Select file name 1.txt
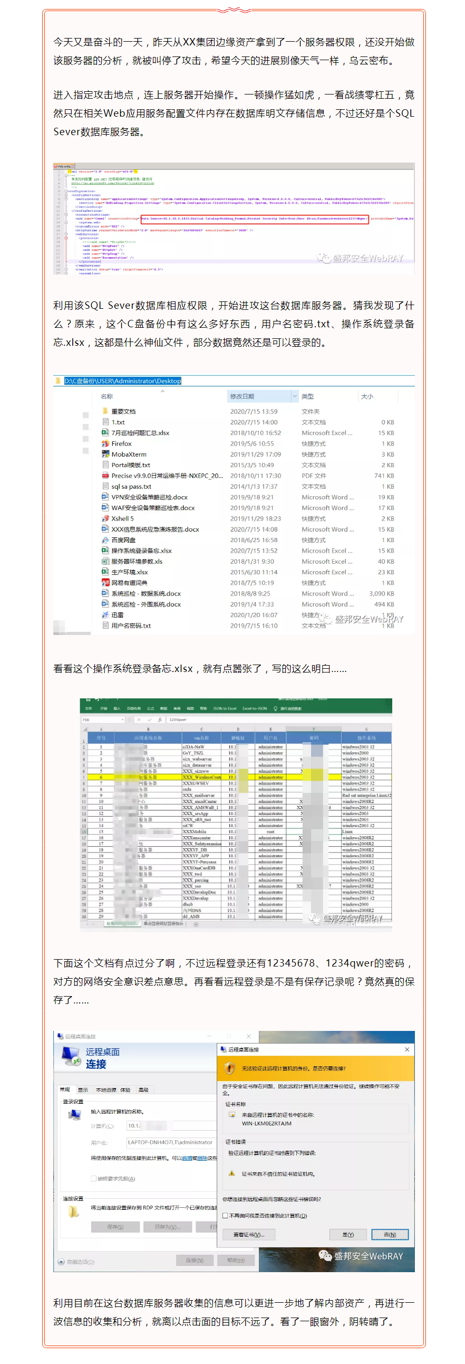Viewport: 465px width, 1364px height. (118, 422)
